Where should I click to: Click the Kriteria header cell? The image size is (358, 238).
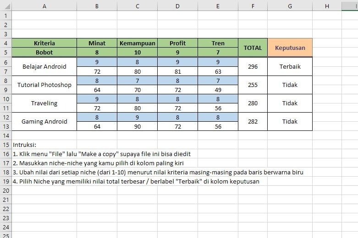[x=44, y=43]
